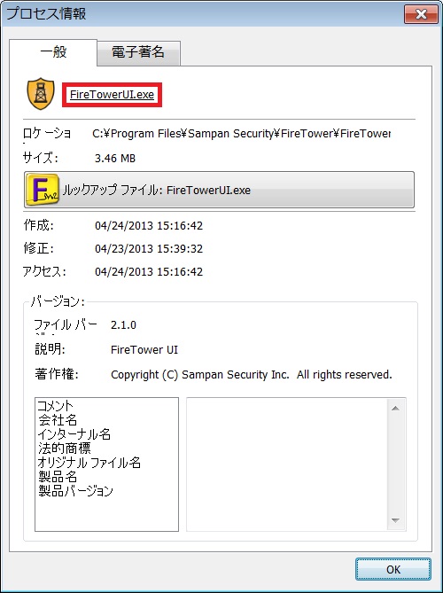Click the file location path text

[x=242, y=134]
